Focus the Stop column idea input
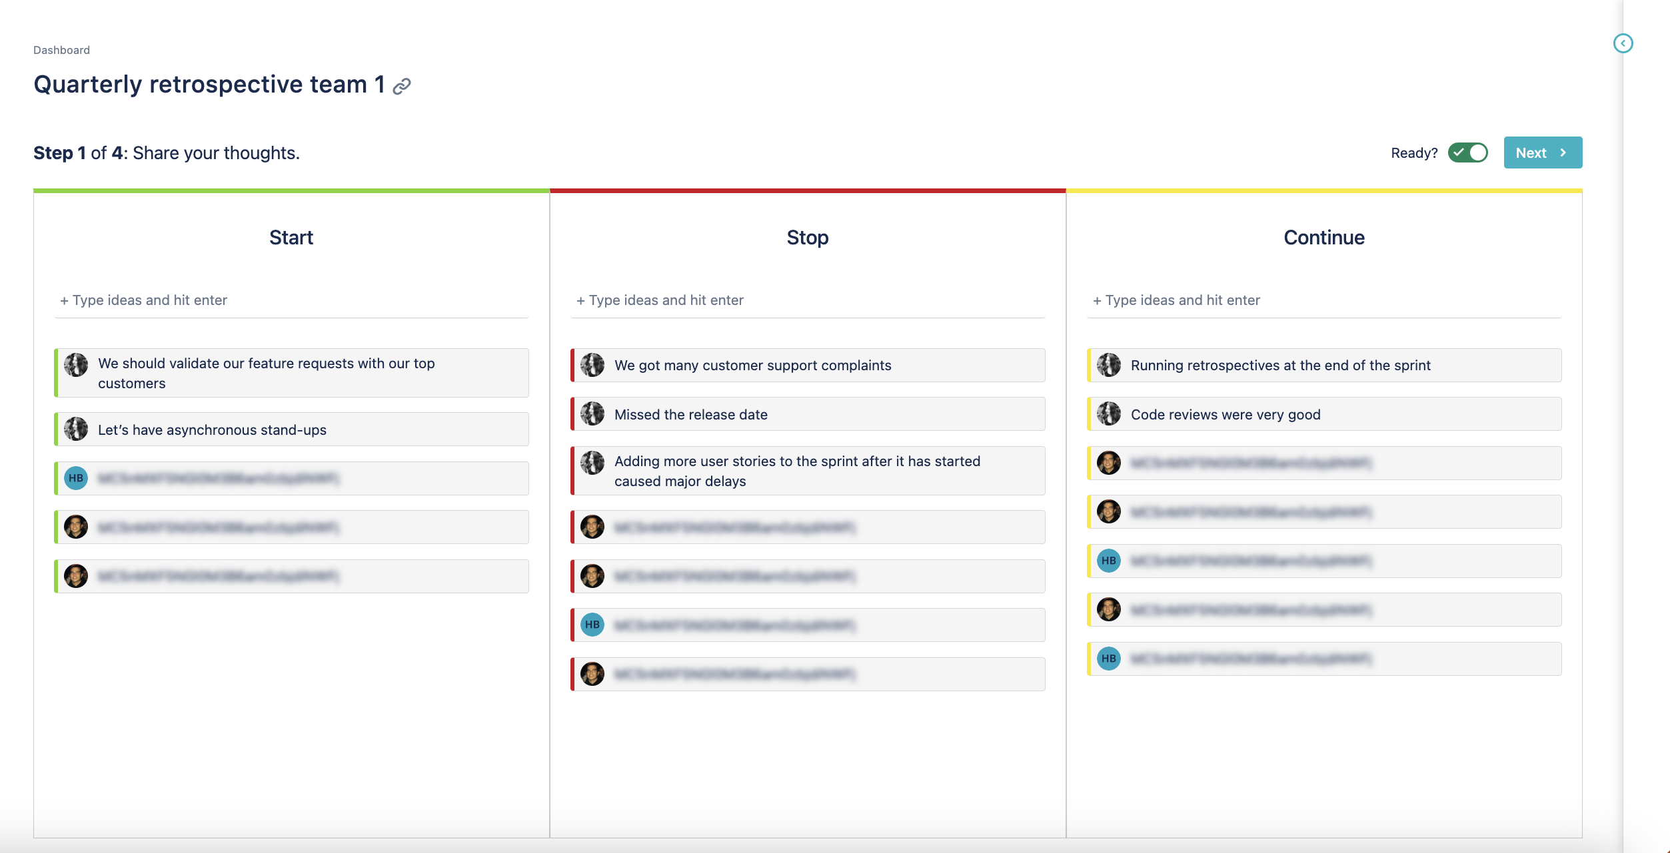Viewport: 1670px width, 853px height. 807,300
